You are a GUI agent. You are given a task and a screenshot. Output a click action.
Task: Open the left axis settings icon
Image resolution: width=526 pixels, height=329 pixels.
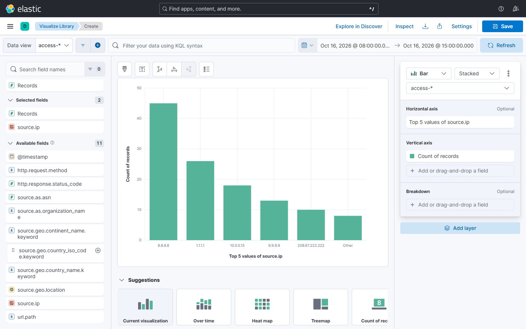click(160, 69)
